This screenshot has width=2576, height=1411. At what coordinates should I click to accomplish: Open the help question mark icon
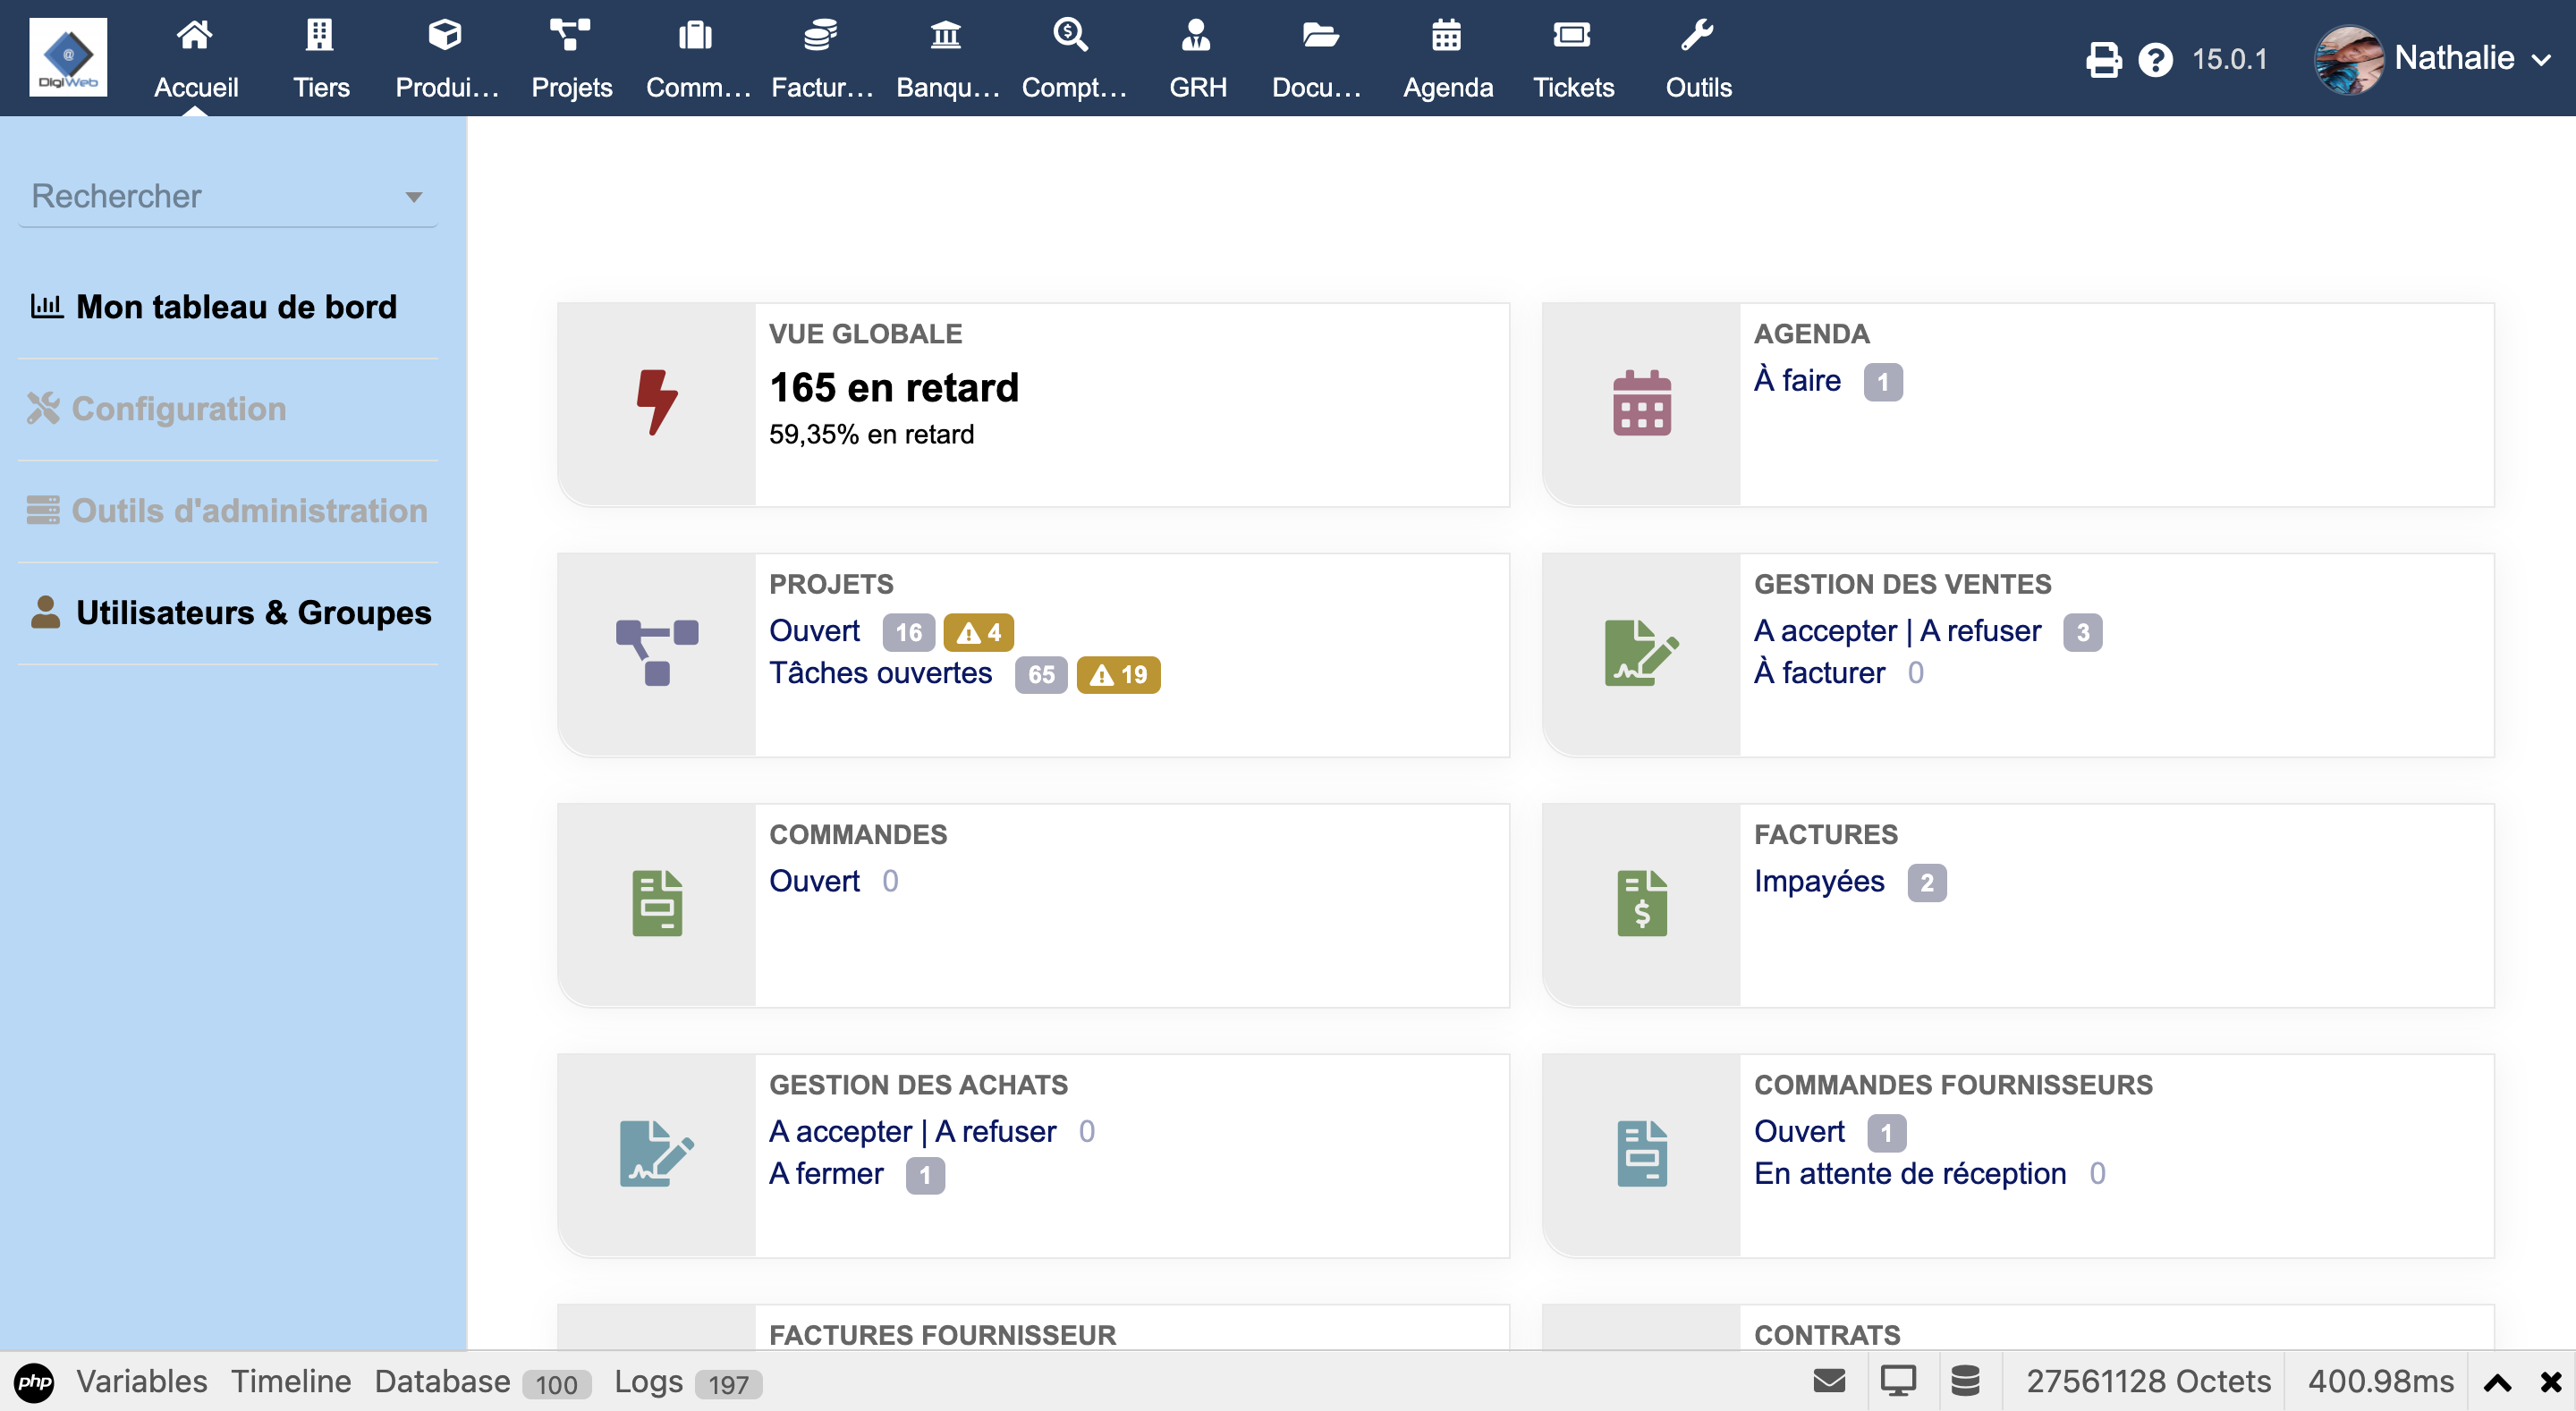point(2155,59)
